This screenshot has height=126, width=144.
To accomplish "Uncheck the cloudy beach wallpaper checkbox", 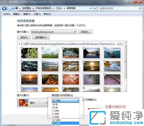I will (42, 61).
